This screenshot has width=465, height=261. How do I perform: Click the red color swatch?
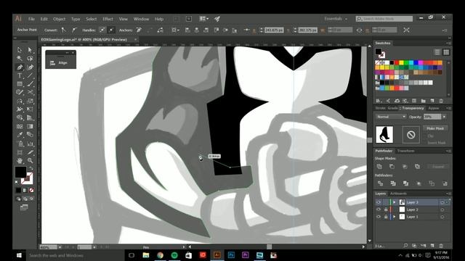[x=397, y=63]
